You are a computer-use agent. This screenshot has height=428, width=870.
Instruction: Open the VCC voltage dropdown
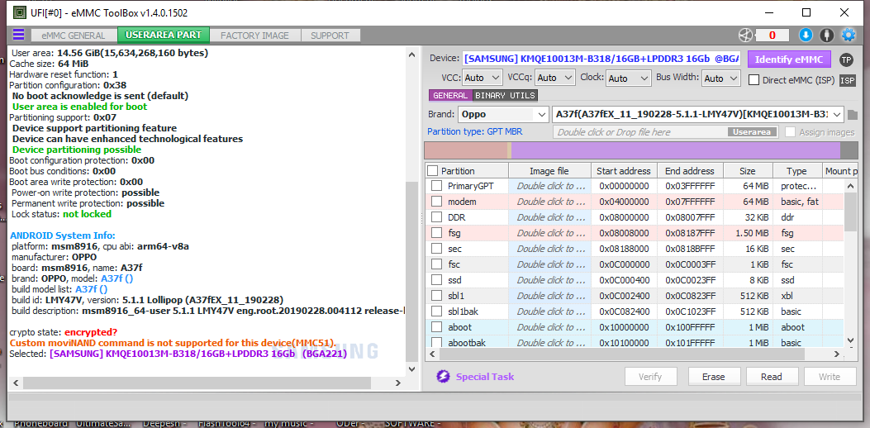[x=482, y=78]
